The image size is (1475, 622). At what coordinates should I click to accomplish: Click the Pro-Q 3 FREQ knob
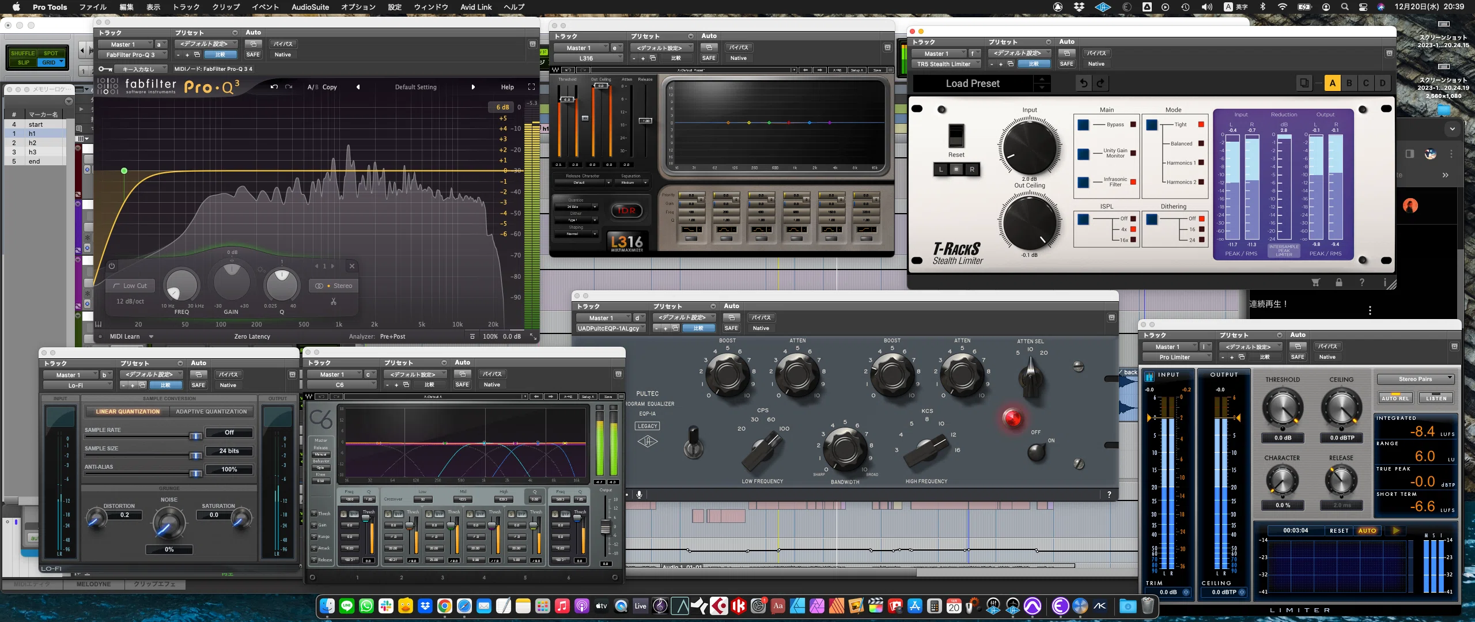click(181, 284)
